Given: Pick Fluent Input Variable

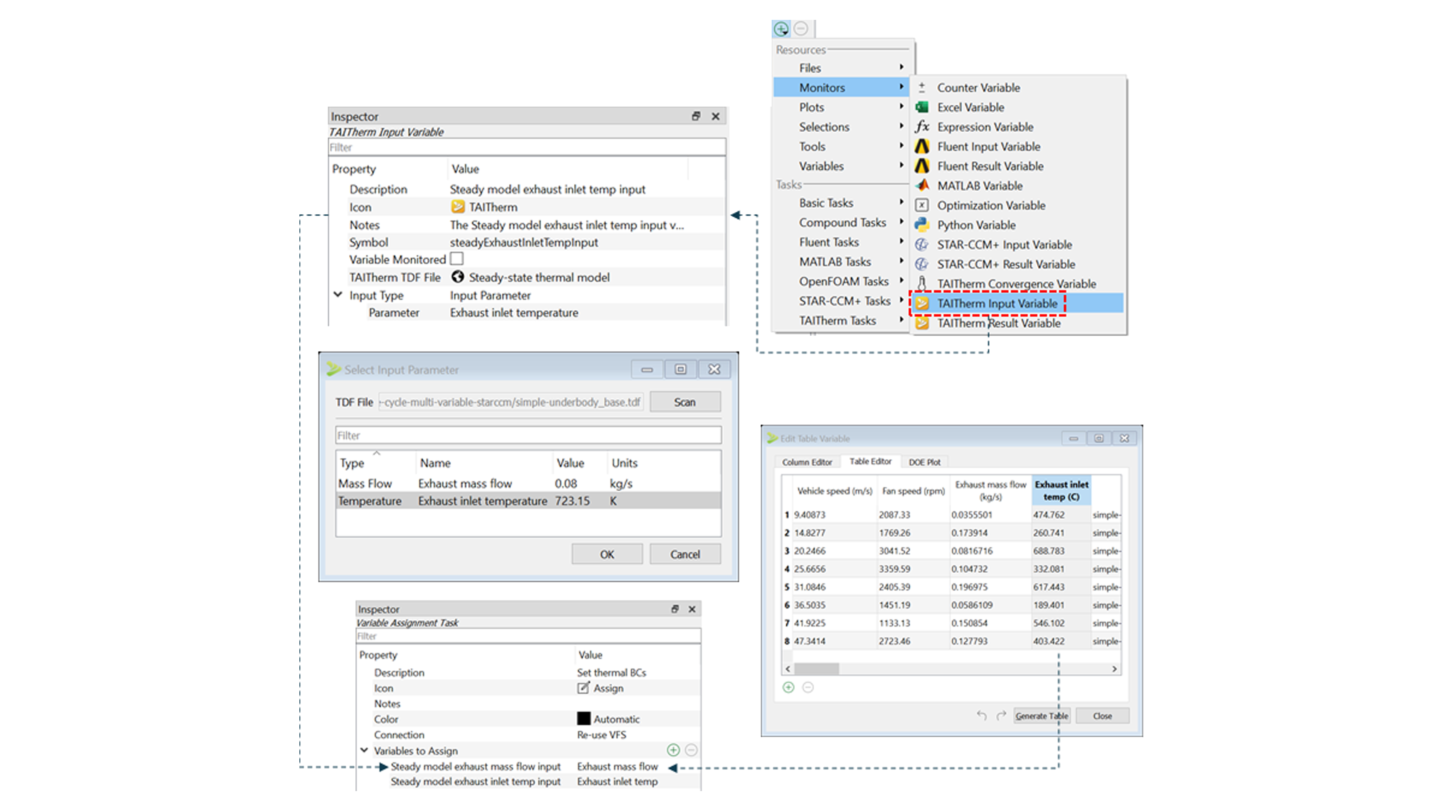Looking at the screenshot, I should pyautogui.click(x=988, y=147).
